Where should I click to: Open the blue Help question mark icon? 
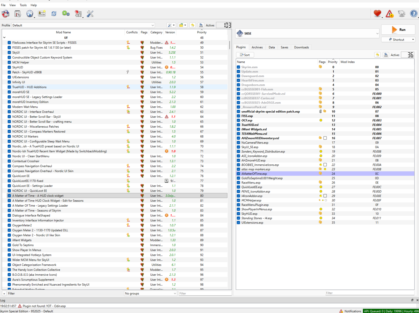click(414, 13)
